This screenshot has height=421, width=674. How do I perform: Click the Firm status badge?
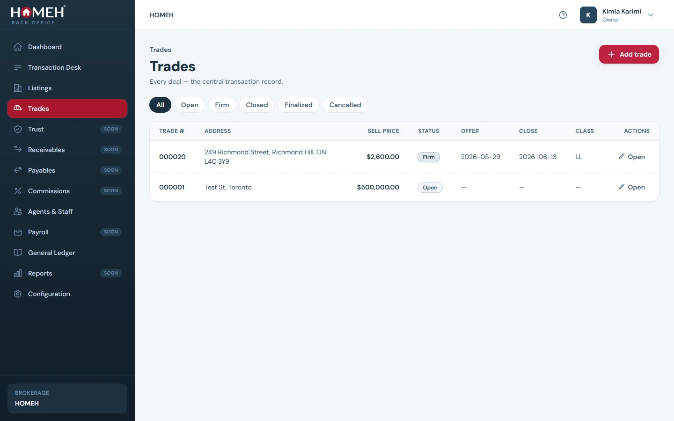pyautogui.click(x=429, y=157)
